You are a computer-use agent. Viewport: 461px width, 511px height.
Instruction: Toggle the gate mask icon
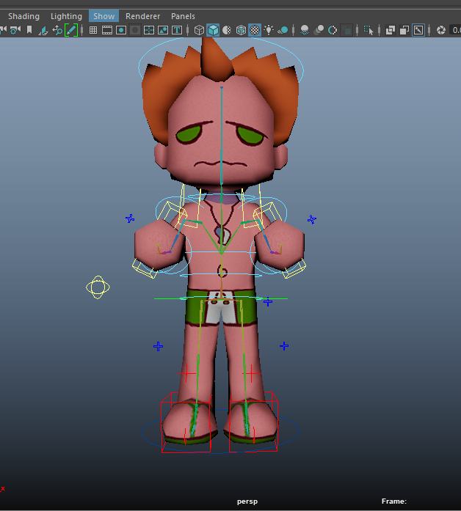tap(135, 30)
